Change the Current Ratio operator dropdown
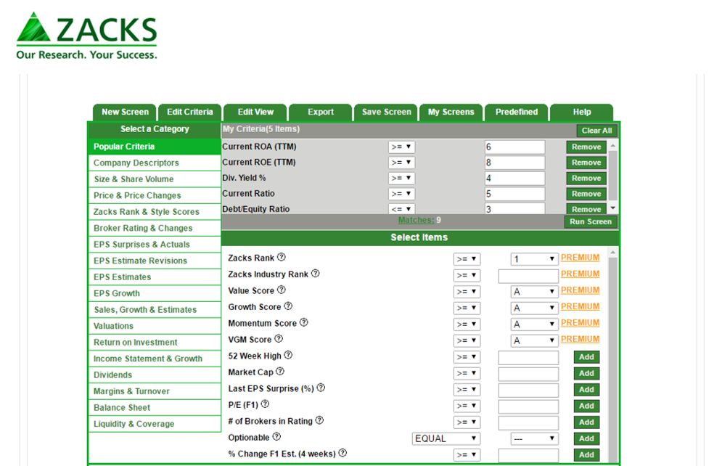The width and height of the screenshot is (722, 466). click(x=401, y=194)
